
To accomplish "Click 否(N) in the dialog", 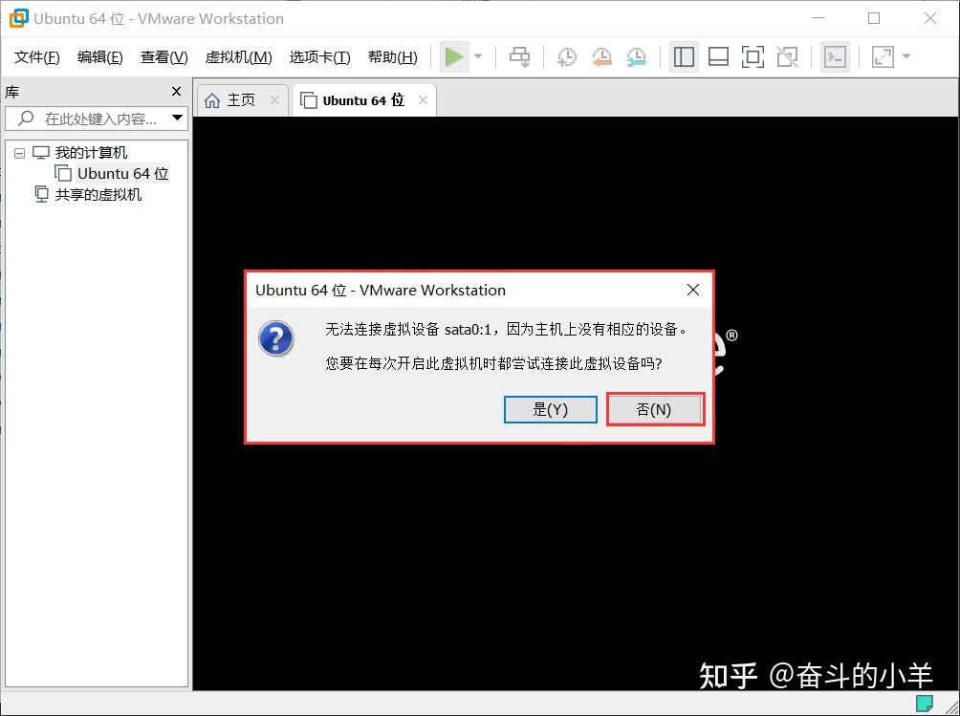I will [655, 409].
